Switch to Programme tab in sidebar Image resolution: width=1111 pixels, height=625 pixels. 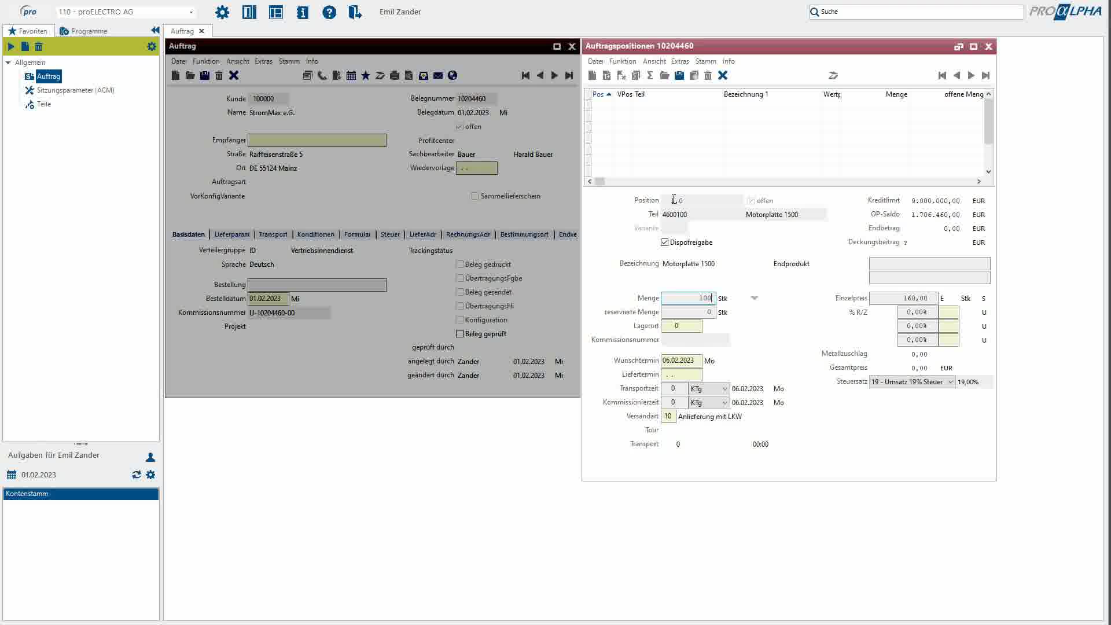[83, 31]
